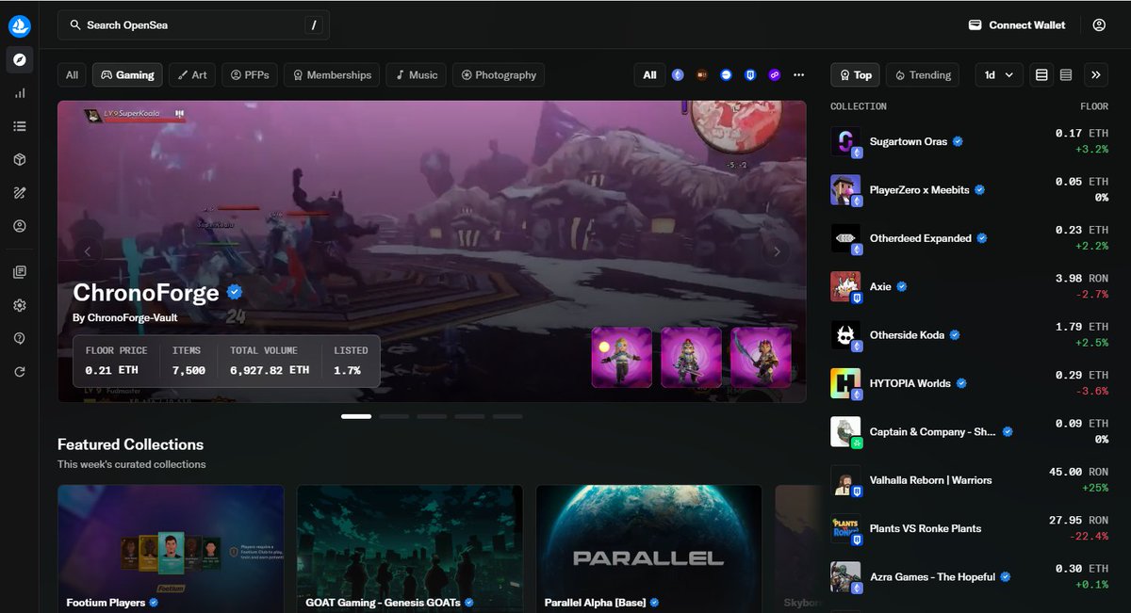Screen dimensions: 1131x613
Task: Select the All category tab
Action: coord(72,75)
